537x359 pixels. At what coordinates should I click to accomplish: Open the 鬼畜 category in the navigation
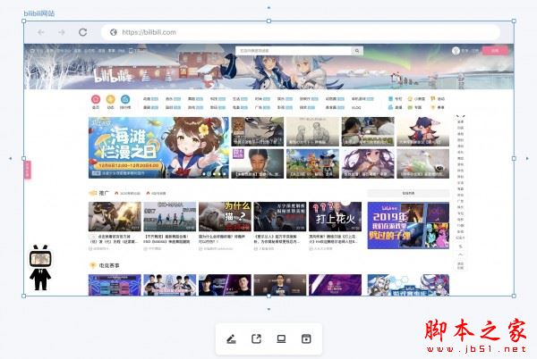click(x=240, y=107)
